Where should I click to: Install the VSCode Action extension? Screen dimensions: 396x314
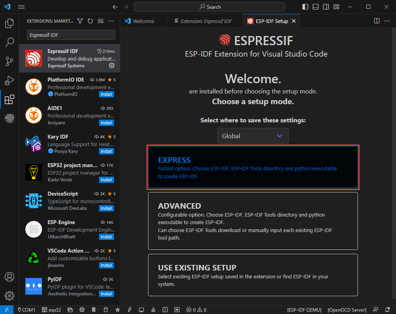[x=106, y=266]
